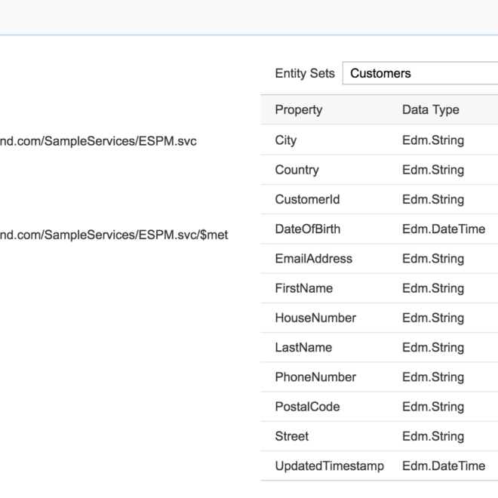
Task: Click the Property column header
Action: point(299,110)
